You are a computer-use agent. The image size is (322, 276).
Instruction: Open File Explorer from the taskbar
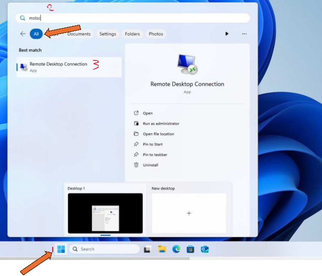(x=162, y=249)
